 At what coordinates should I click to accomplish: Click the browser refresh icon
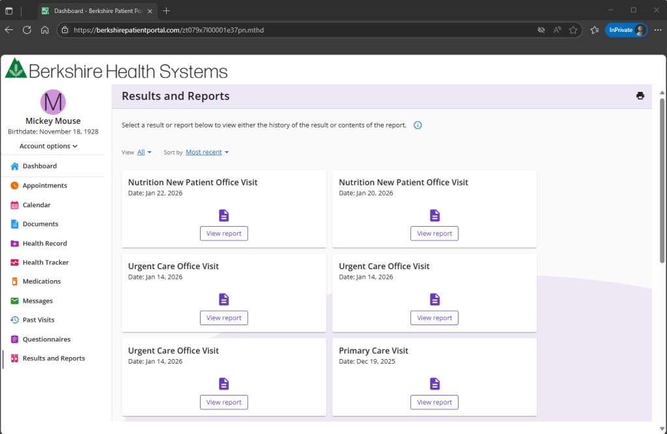27,30
